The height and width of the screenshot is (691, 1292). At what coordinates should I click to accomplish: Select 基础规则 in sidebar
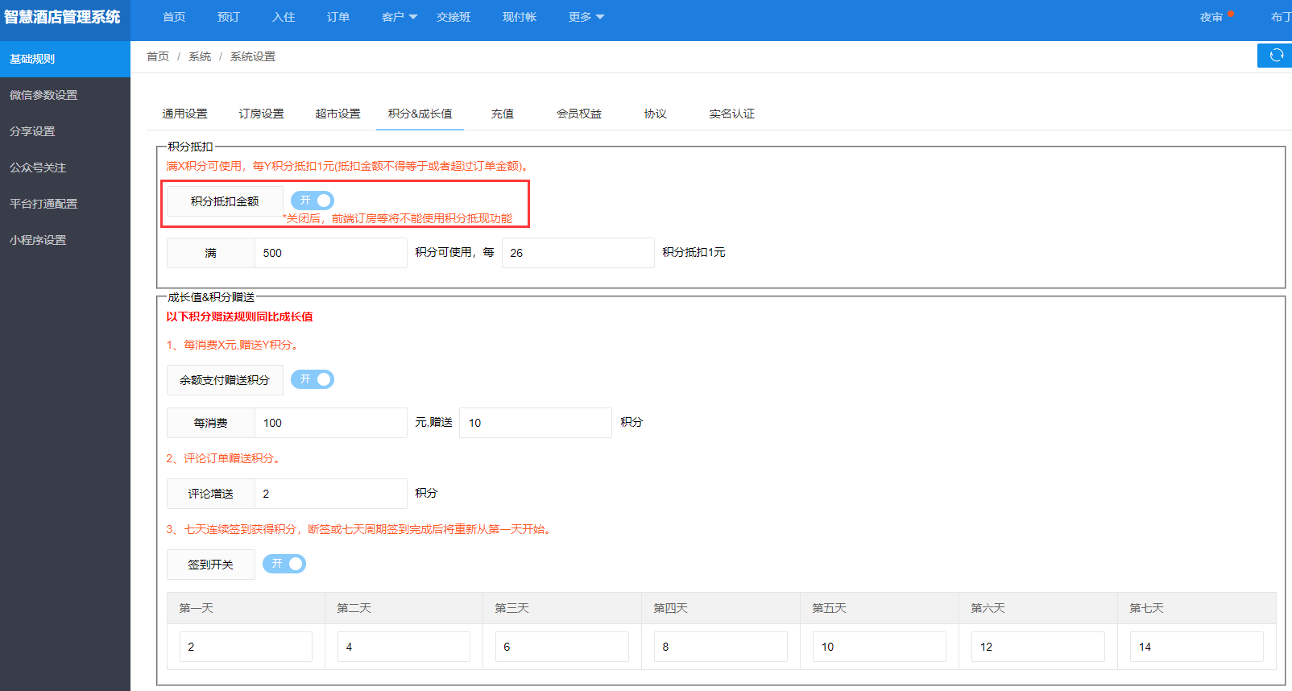[x=65, y=59]
